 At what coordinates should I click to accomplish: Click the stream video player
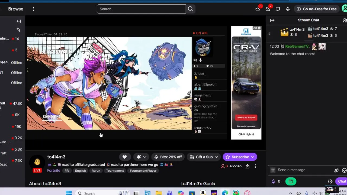click(x=109, y=83)
